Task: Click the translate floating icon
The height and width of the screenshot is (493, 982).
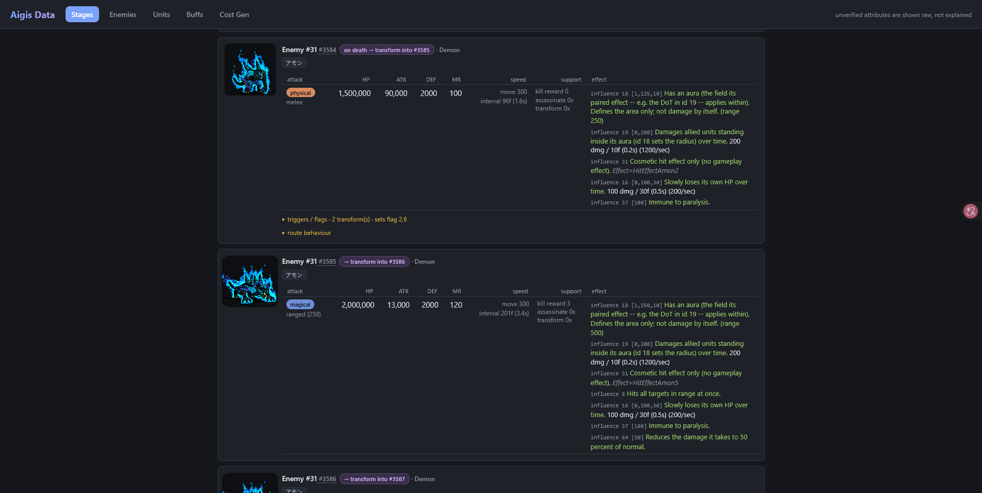Action: point(971,211)
